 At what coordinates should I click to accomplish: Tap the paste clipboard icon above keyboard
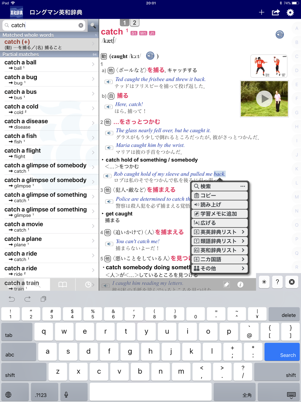(x=43, y=299)
